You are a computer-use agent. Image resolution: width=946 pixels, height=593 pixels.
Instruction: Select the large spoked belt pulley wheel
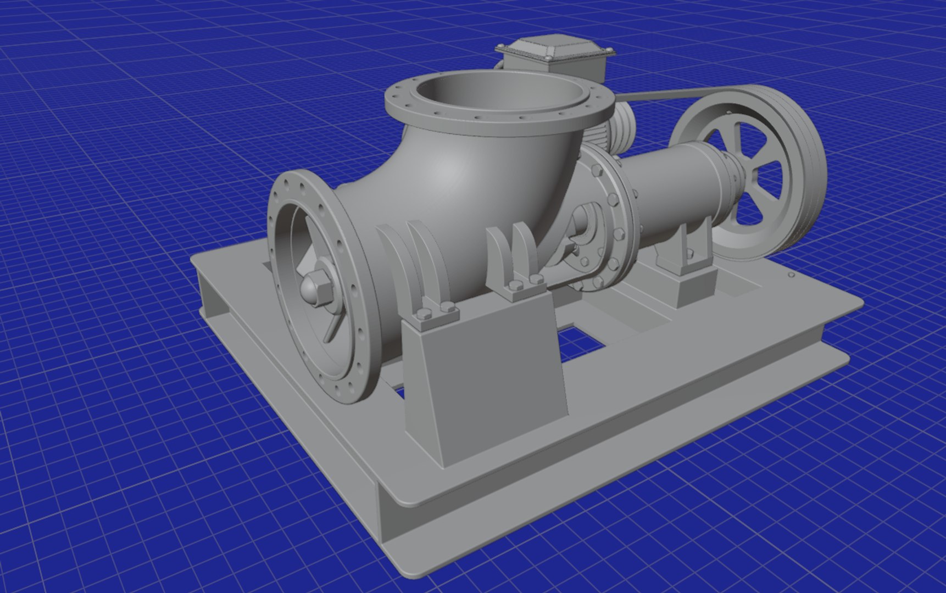750,174
